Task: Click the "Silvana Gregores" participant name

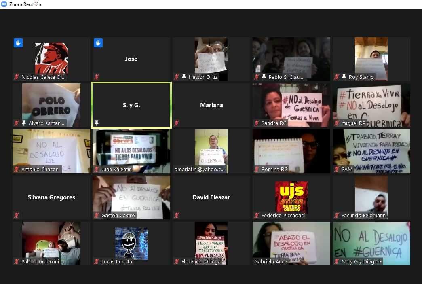Action: [51, 197]
